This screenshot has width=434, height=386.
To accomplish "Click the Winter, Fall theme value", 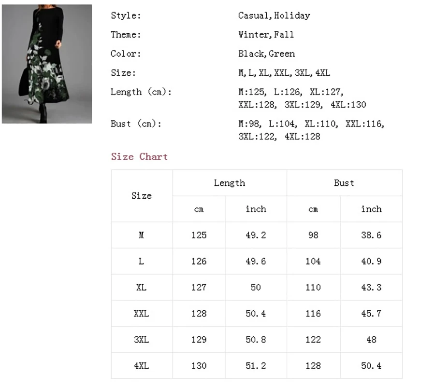I will pyautogui.click(x=266, y=35).
